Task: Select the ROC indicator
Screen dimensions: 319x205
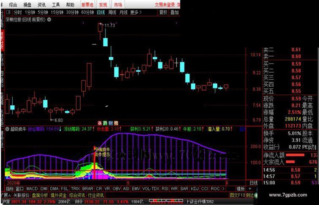Action: coord(215,189)
